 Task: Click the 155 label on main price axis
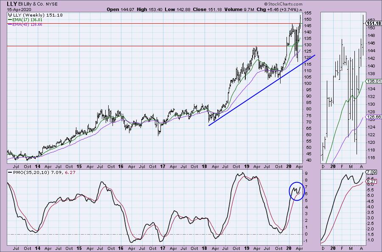pyautogui.click(x=307, y=13)
